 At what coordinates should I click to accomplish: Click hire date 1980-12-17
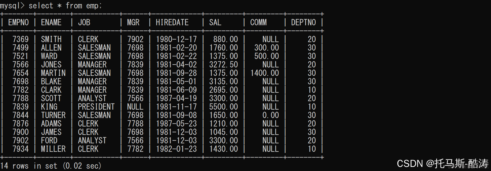[176, 39]
